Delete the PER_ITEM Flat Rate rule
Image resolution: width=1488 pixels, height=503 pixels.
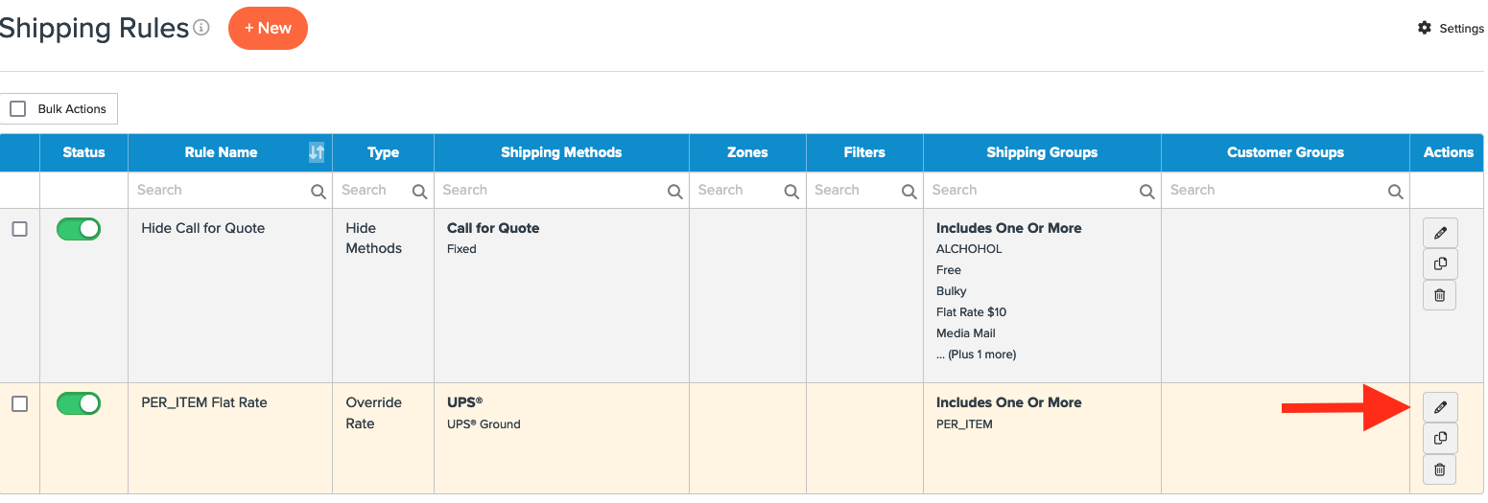(x=1439, y=469)
